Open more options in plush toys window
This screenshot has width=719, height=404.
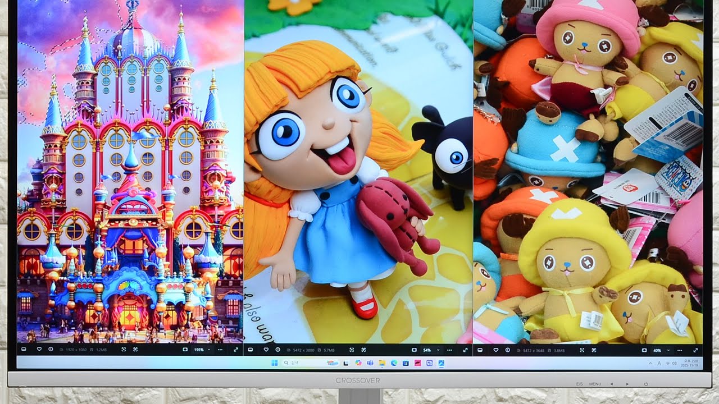(x=680, y=351)
